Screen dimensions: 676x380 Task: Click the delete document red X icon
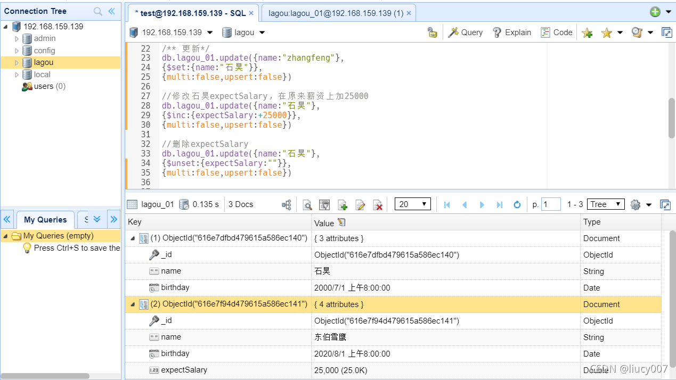tap(378, 205)
